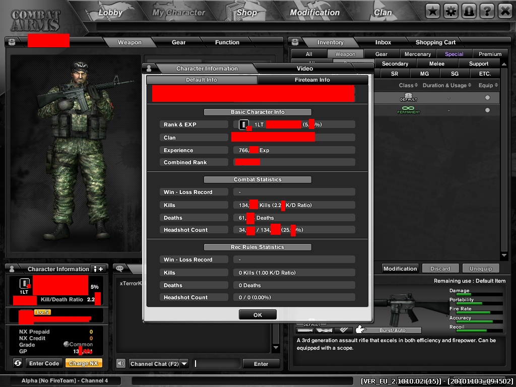Click the chat bubble icon
This screenshot has width=516, height=387.
[x=120, y=269]
